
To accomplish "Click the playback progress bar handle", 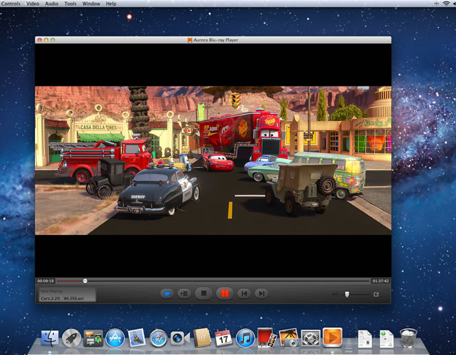I will coord(85,280).
